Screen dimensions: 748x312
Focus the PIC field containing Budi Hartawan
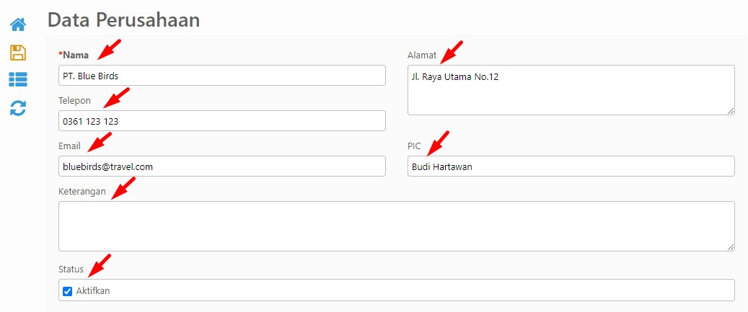point(571,166)
